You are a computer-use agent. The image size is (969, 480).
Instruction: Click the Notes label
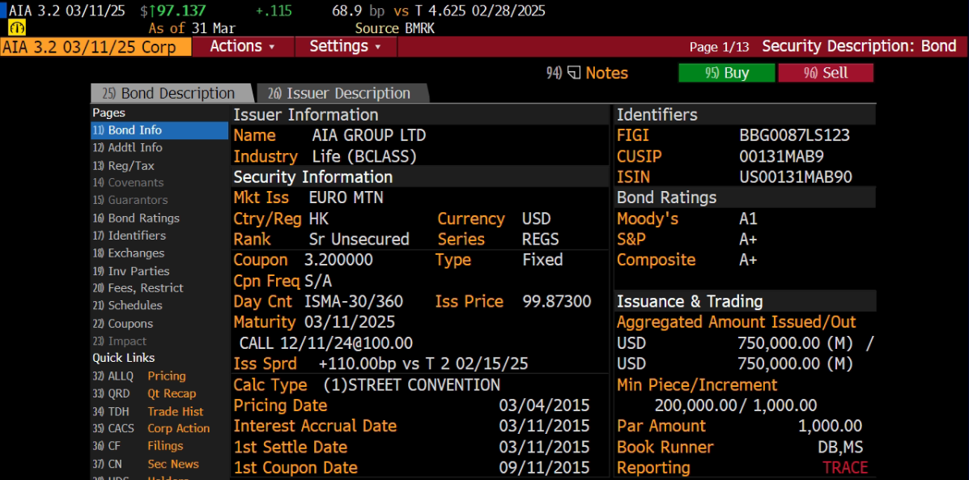tap(607, 73)
